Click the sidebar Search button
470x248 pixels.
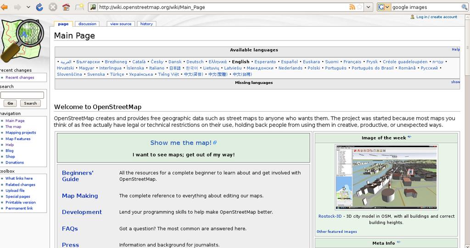point(30,103)
